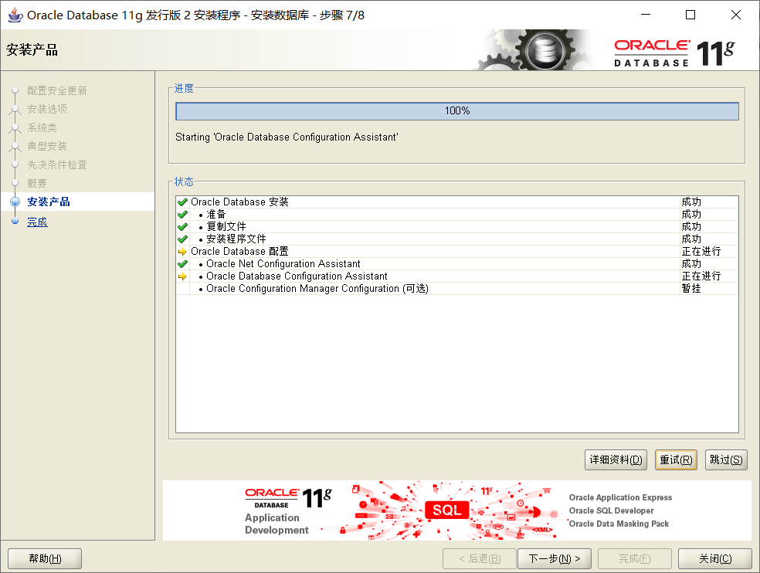760x573 pixels.
Task: Click the step bullet for 配置安全更新
Action: coord(15,90)
